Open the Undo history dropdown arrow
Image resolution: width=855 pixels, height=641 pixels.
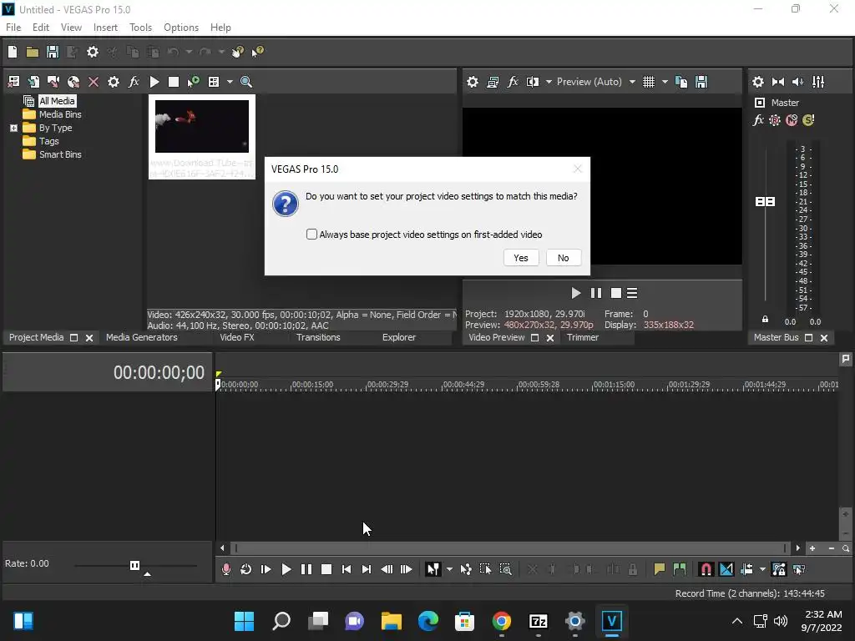(x=189, y=52)
